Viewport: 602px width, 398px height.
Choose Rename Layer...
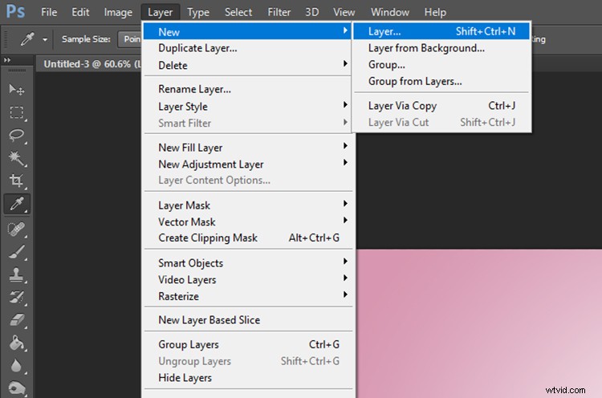click(x=247, y=89)
